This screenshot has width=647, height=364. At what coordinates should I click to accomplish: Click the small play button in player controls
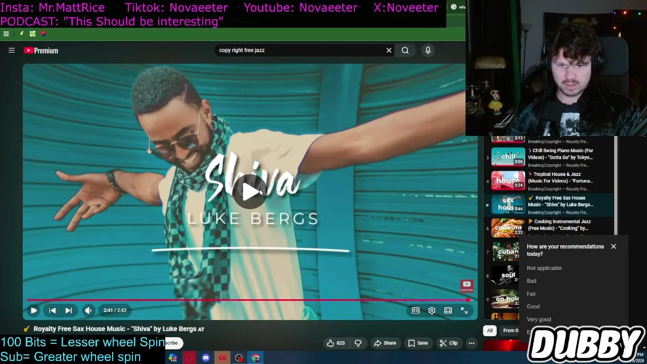point(34,310)
